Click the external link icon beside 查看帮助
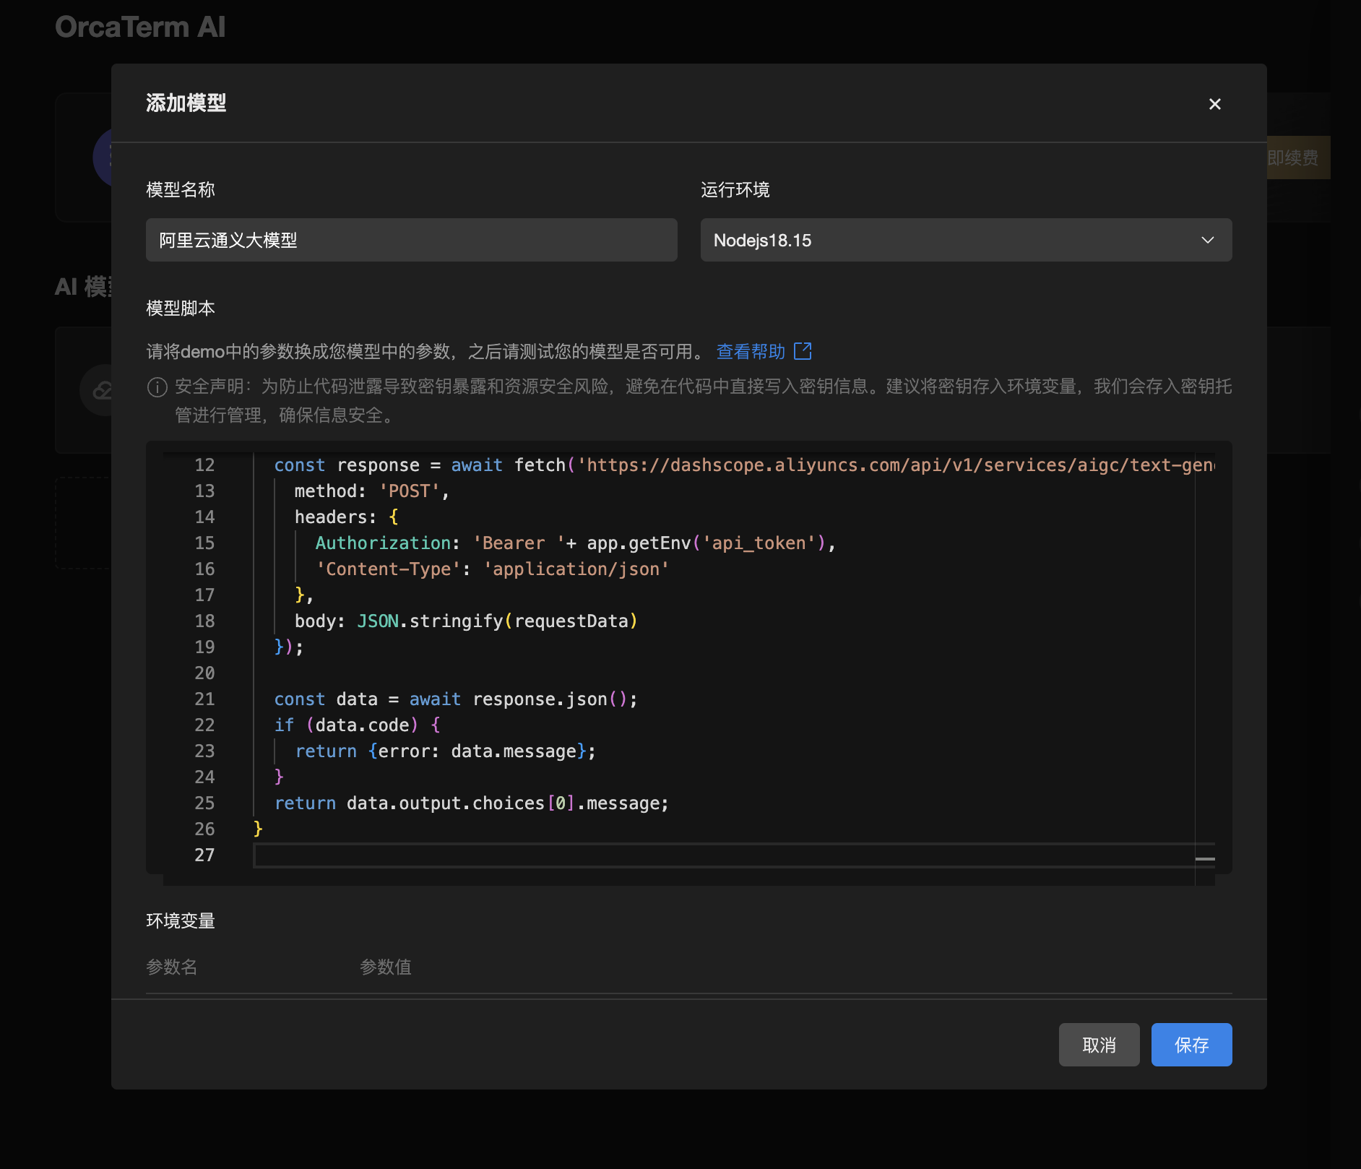The height and width of the screenshot is (1169, 1361). coord(803,351)
